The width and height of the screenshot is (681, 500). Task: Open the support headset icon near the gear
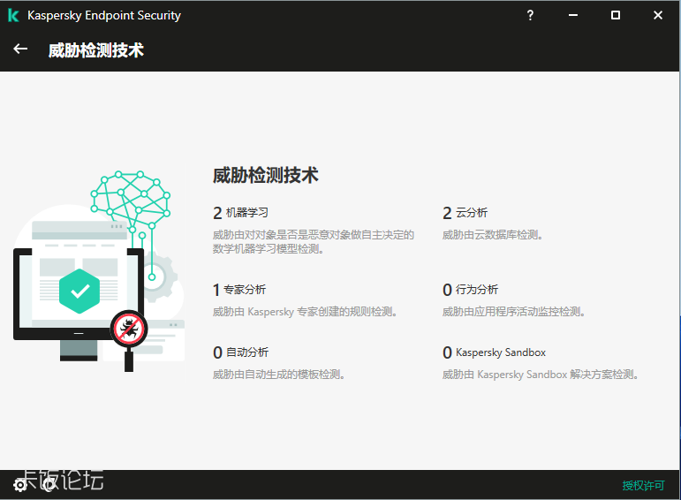(49, 485)
